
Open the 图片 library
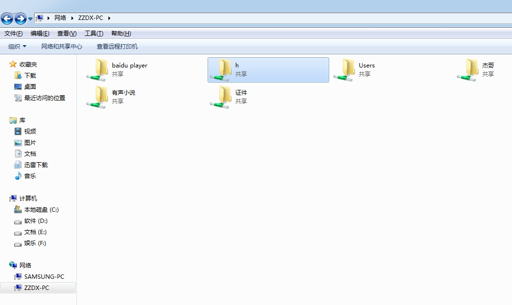pyautogui.click(x=30, y=143)
